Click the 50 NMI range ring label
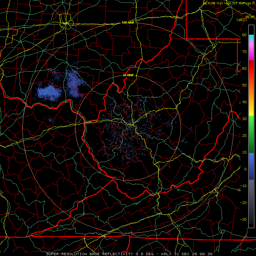The image size is (256, 256). click(x=128, y=75)
